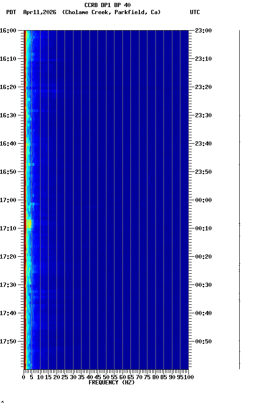Click the 16:30 PDT time label
This screenshot has width=260, height=407.
point(8,115)
